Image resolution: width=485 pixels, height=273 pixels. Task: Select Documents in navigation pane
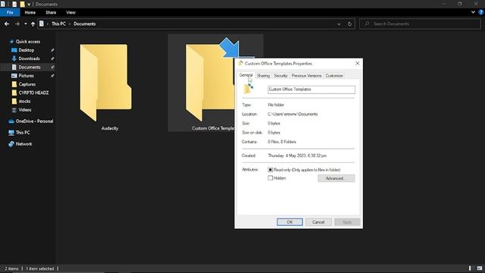click(30, 67)
